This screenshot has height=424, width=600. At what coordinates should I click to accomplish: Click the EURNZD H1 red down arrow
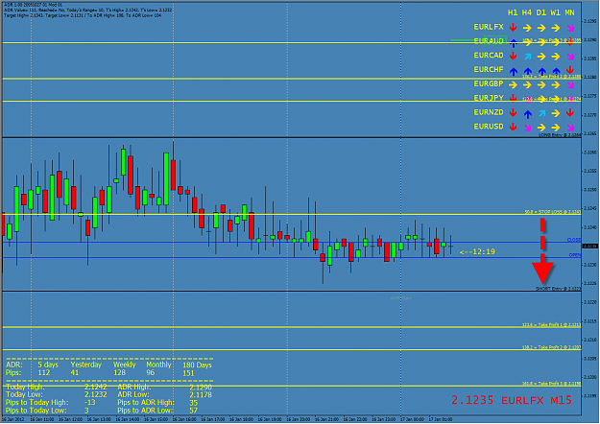coord(514,113)
